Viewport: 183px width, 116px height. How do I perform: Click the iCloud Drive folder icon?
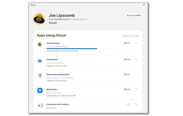(x=40, y=60)
